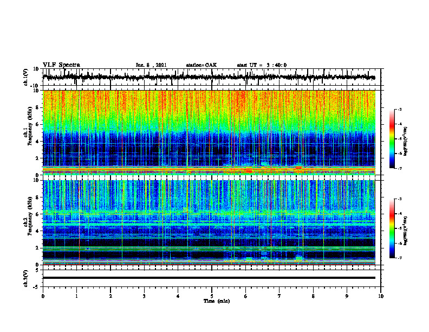Viewport: 429px width, 332px height.
Task: Click "8" kHz tick on ch.1 spectrogram axis
Action: 37,107
